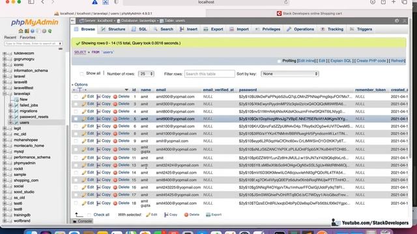Tick checkbox for row id 1
This screenshot has width=417, height=234.
[76, 97]
